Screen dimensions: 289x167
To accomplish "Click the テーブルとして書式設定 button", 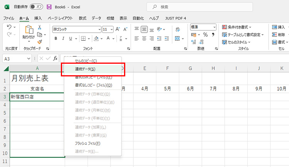I will coord(242,35).
